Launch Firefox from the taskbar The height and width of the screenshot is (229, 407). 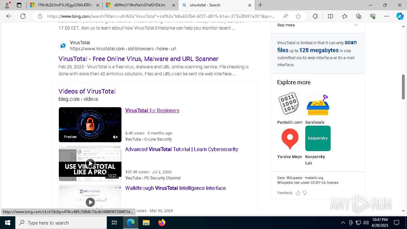click(x=162, y=223)
